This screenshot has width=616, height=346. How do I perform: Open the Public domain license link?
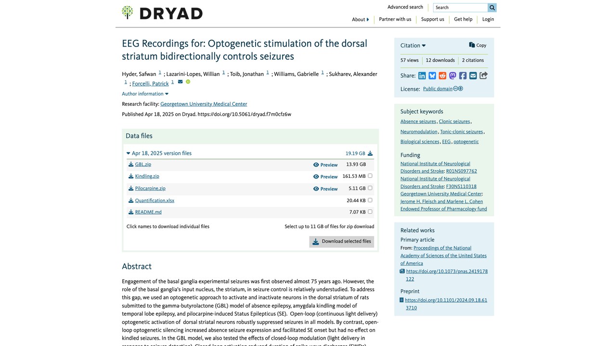437,89
